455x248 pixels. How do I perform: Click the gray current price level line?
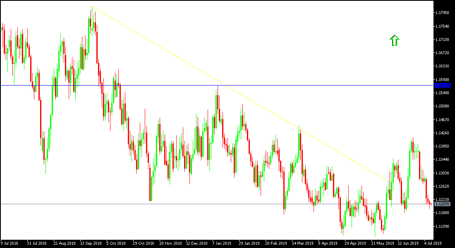coord(207,203)
